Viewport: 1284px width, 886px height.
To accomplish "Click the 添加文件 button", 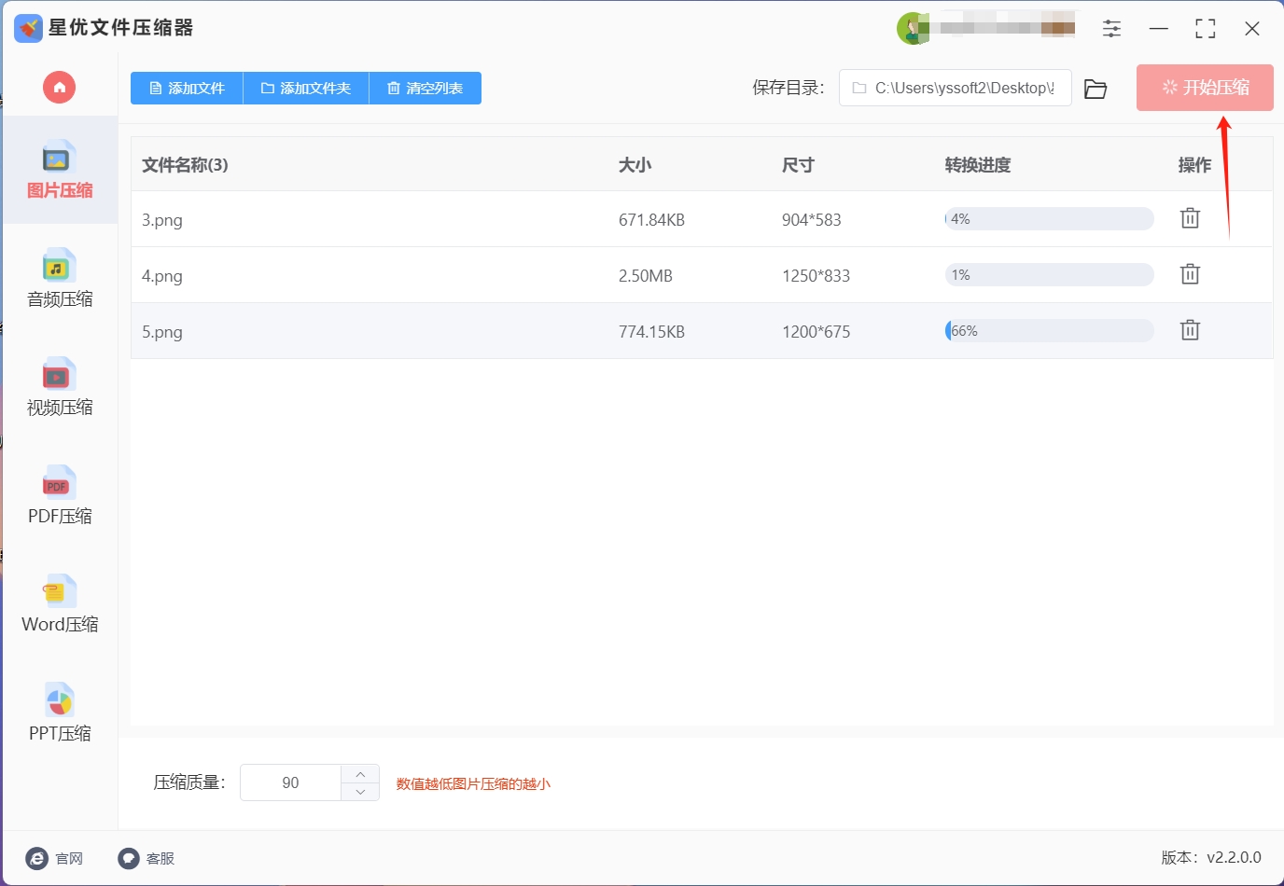I will pos(187,89).
